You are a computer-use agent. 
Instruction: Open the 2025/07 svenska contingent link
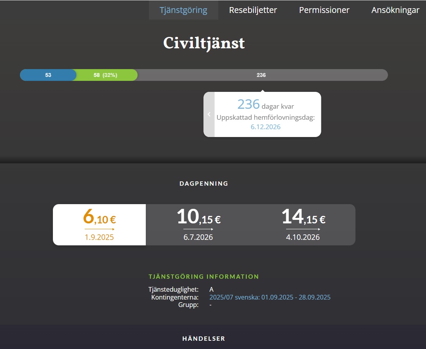click(x=270, y=297)
